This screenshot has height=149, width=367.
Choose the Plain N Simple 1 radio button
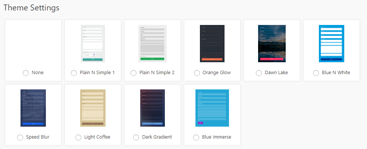coord(74,73)
